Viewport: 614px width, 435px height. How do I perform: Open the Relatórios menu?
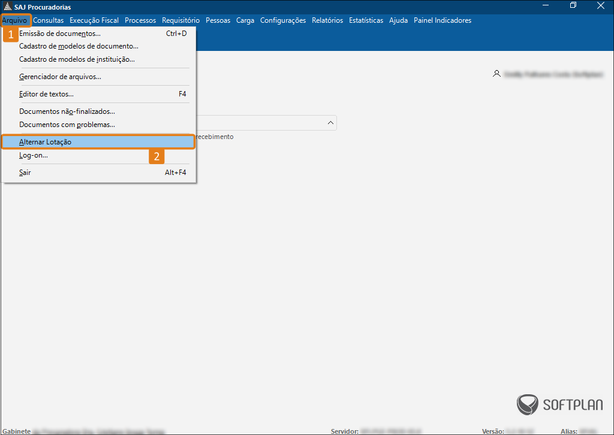(327, 20)
